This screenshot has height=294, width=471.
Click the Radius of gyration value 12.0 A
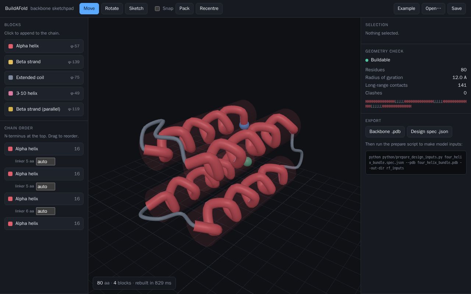click(459, 78)
